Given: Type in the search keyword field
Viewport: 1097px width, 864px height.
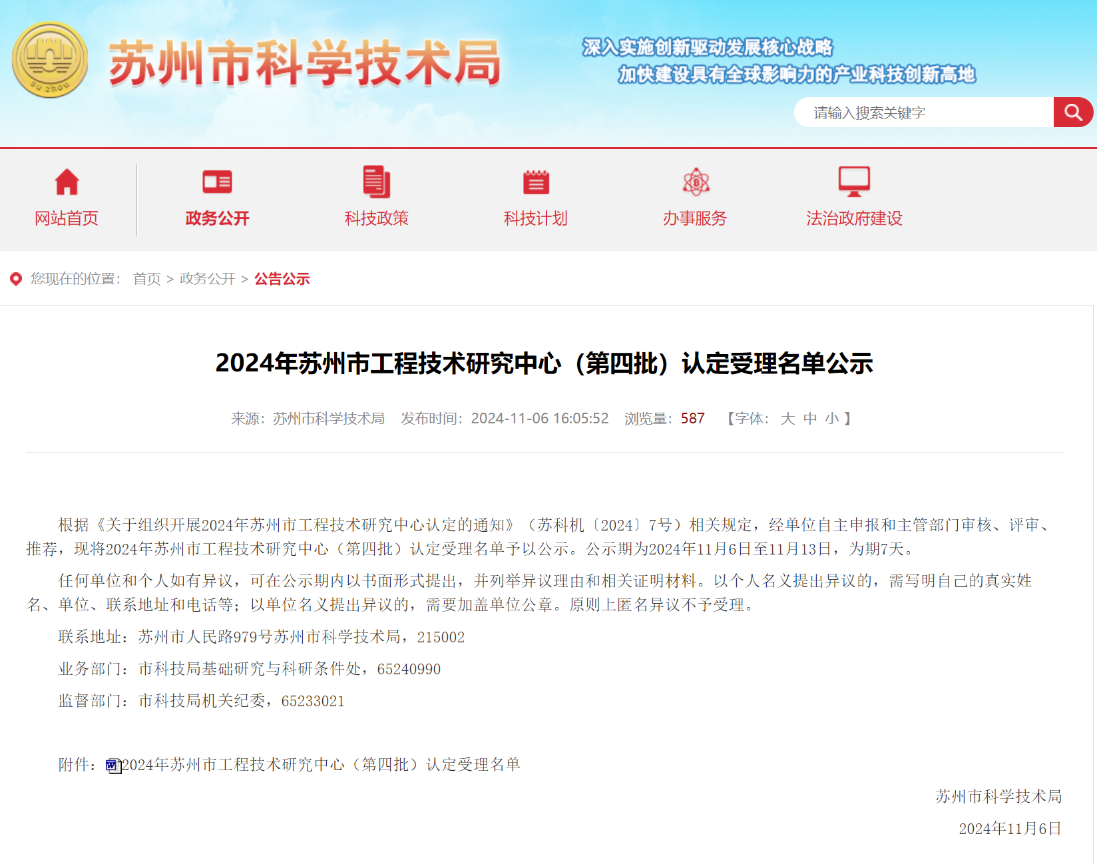Looking at the screenshot, I should (x=925, y=112).
